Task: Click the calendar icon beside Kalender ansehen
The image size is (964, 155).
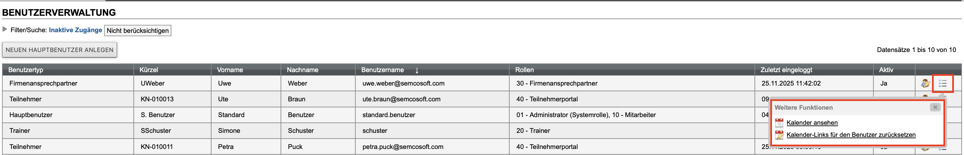Action: (779, 122)
